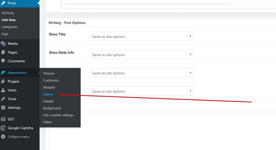
Task: Open Customize in Appearance submenu
Action: click(51, 80)
